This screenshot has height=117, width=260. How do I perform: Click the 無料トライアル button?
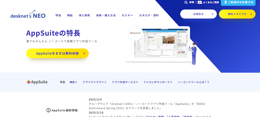pyautogui.click(x=237, y=14)
